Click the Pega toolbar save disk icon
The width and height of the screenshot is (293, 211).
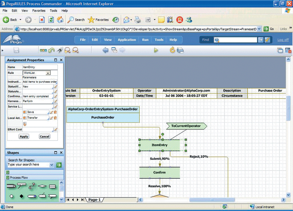16,50
